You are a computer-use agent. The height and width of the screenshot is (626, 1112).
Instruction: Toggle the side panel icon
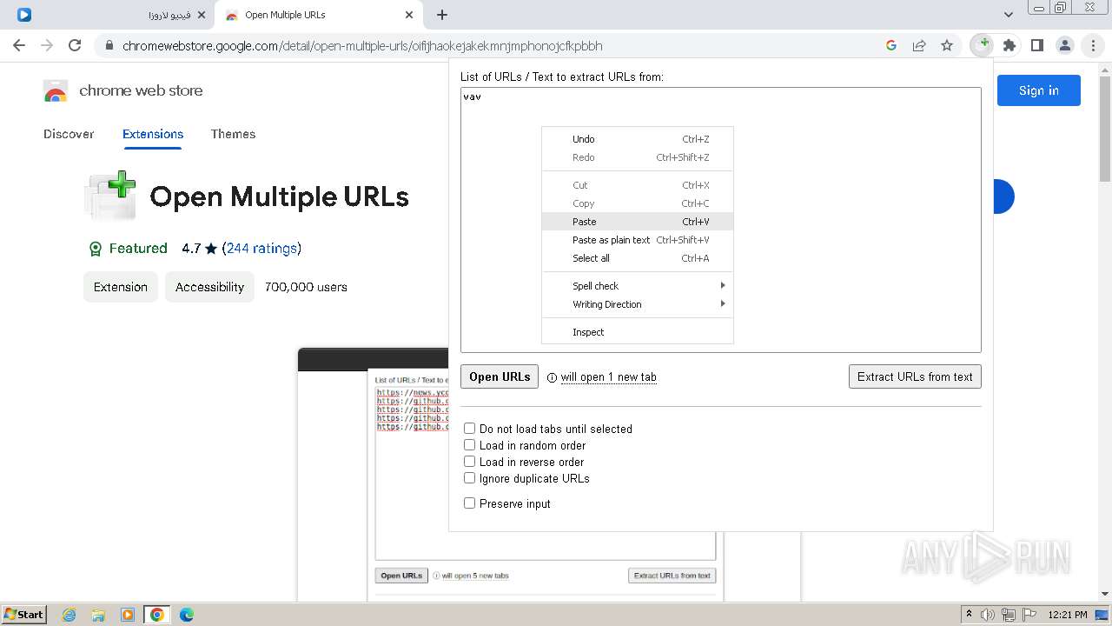[1037, 45]
